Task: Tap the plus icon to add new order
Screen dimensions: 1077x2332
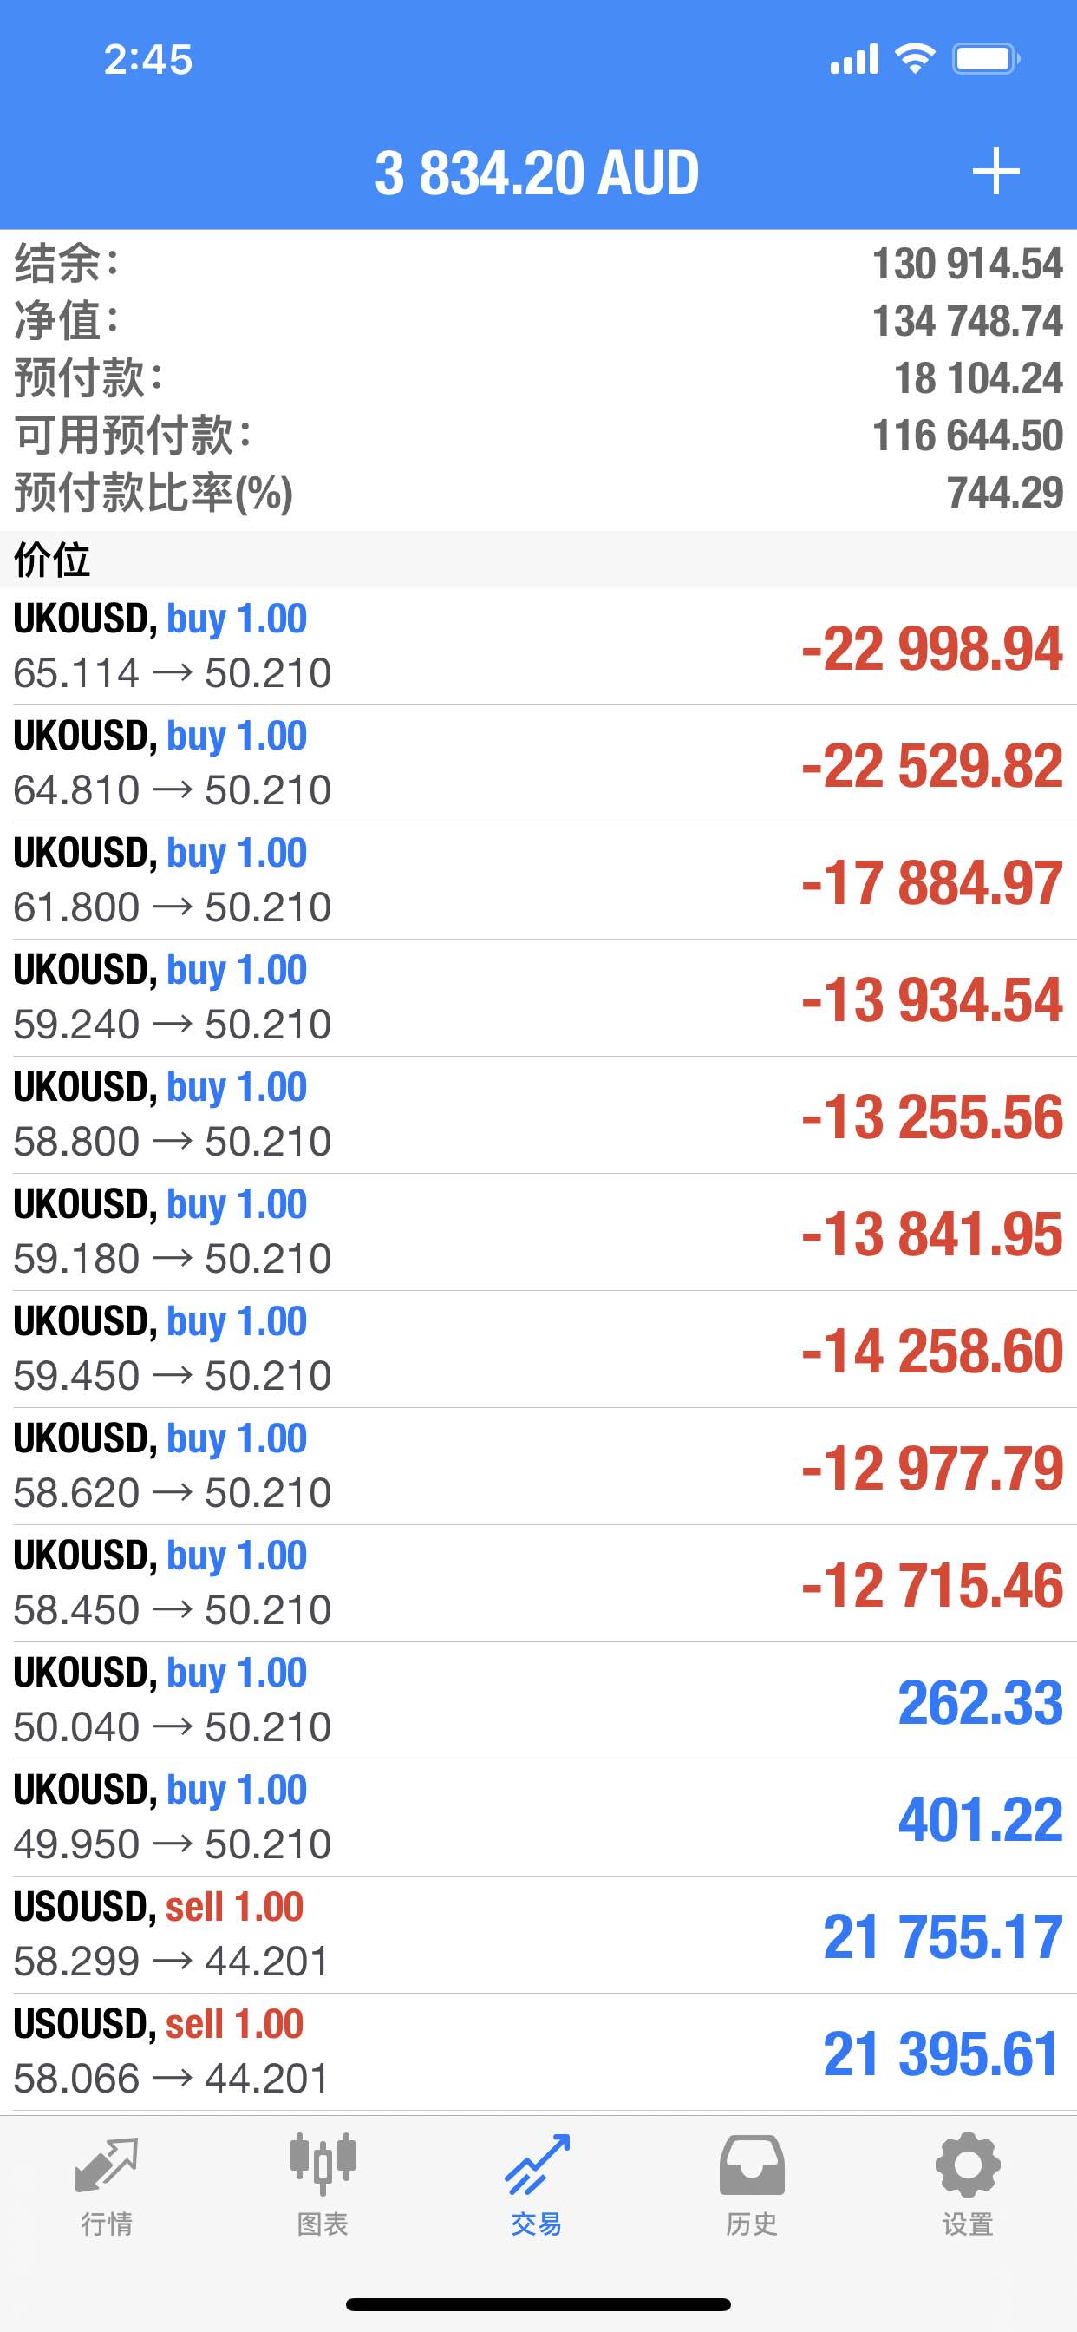Action: pyautogui.click(x=995, y=172)
